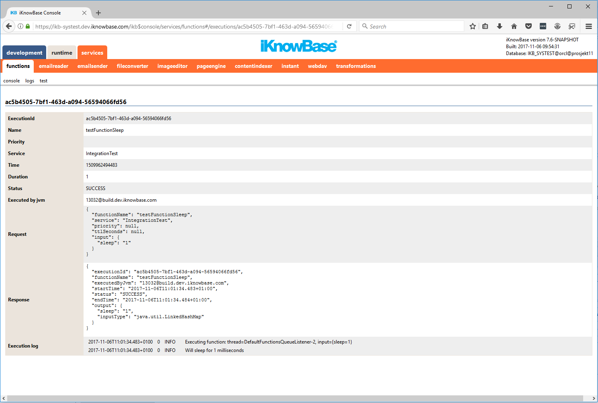The height and width of the screenshot is (403, 598).
Task: Open the Pocket icon in toolbar
Action: [529, 27]
